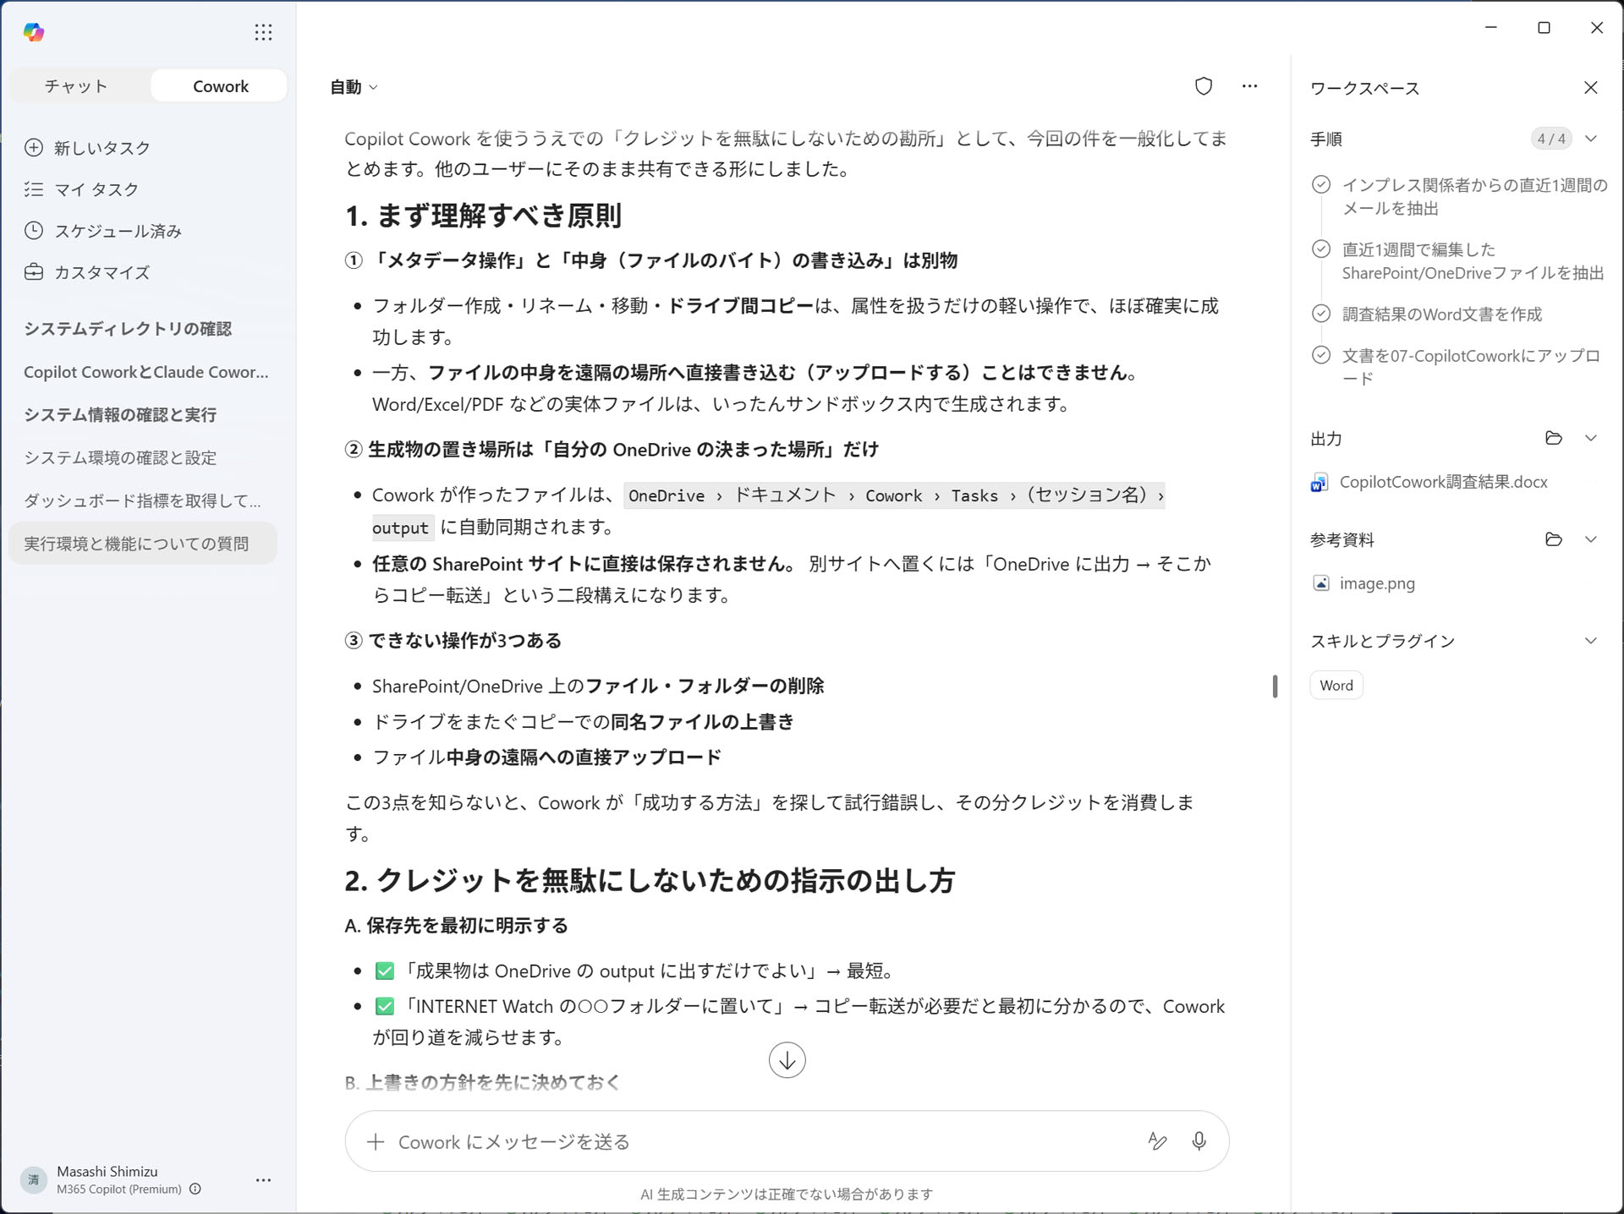1624x1214 pixels.
Task: Collapse the 出力 section chevron
Action: [x=1590, y=438]
